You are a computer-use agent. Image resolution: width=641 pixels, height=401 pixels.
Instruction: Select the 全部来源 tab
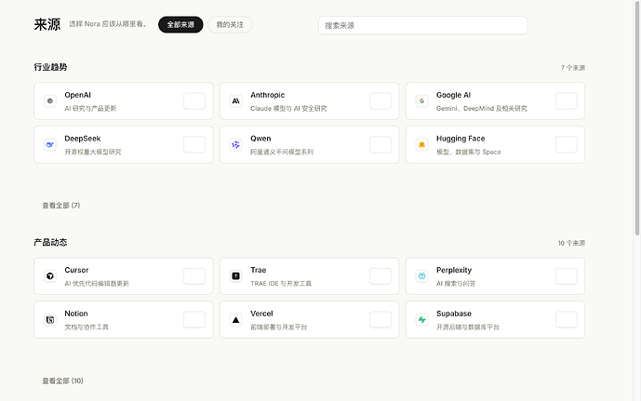pyautogui.click(x=180, y=24)
